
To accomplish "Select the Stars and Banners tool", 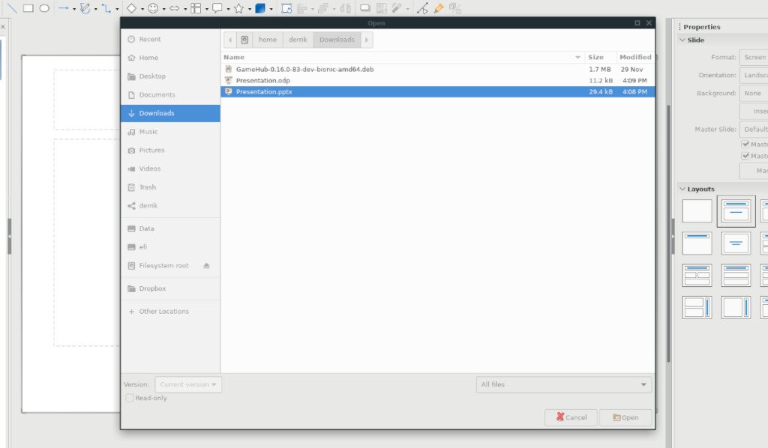I will tap(238, 8).
